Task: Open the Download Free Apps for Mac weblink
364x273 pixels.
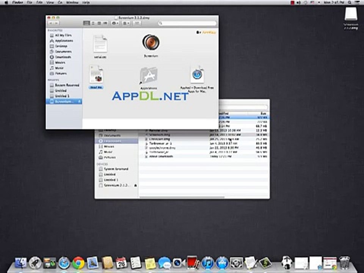Action: [197, 75]
